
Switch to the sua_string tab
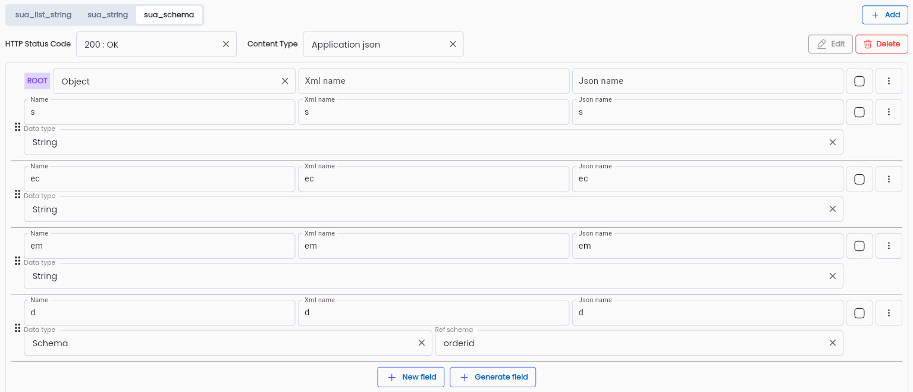point(108,15)
